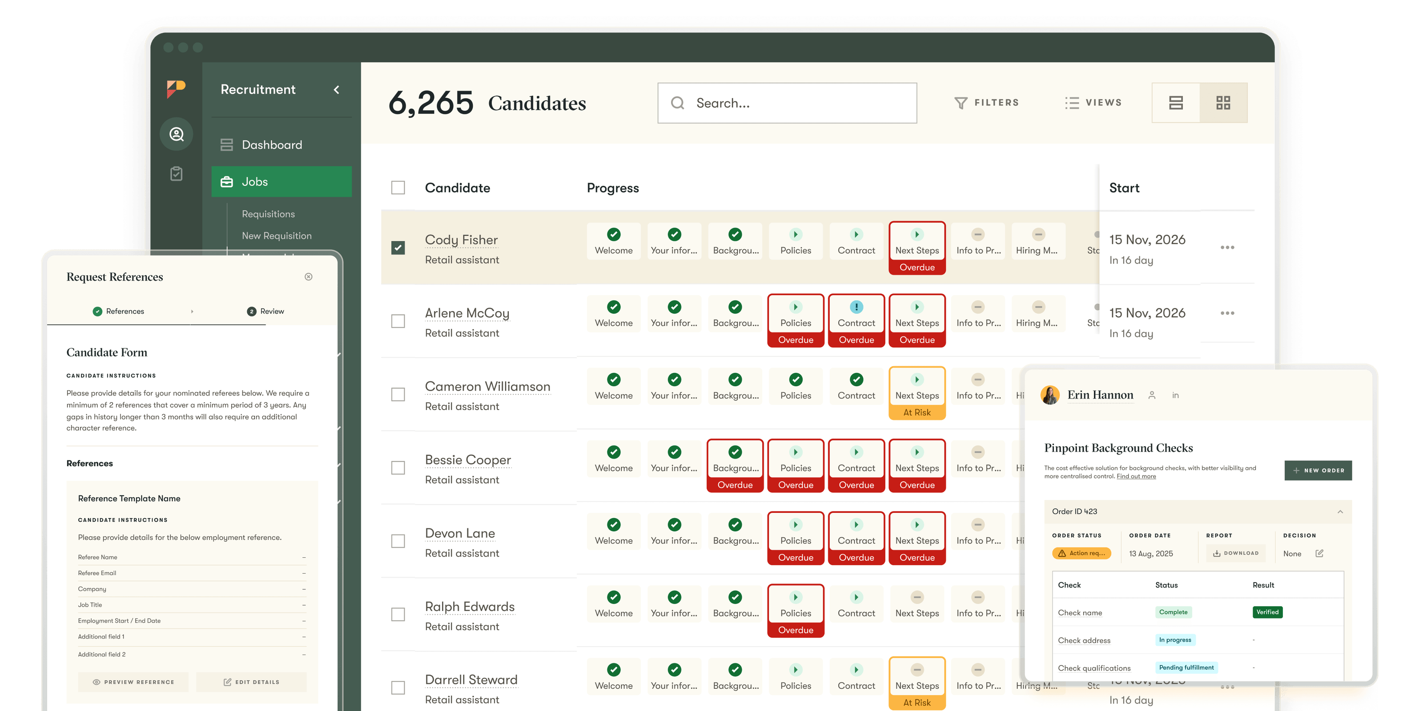The height and width of the screenshot is (711, 1423).
Task: Open the clipboard tasks icon in left rail
Action: point(176,174)
